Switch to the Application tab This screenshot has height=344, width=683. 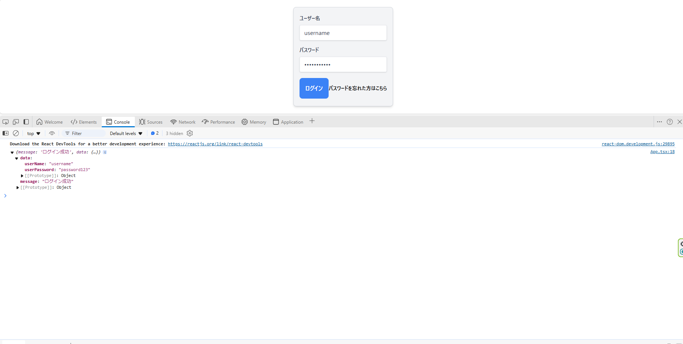(x=288, y=122)
